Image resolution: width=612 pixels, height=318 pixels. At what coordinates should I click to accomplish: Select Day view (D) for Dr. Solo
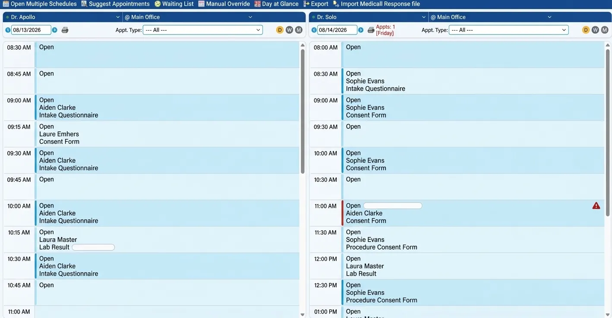[586, 30]
